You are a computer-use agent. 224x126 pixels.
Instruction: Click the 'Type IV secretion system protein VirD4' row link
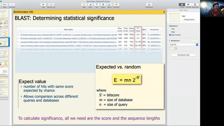[69, 45]
